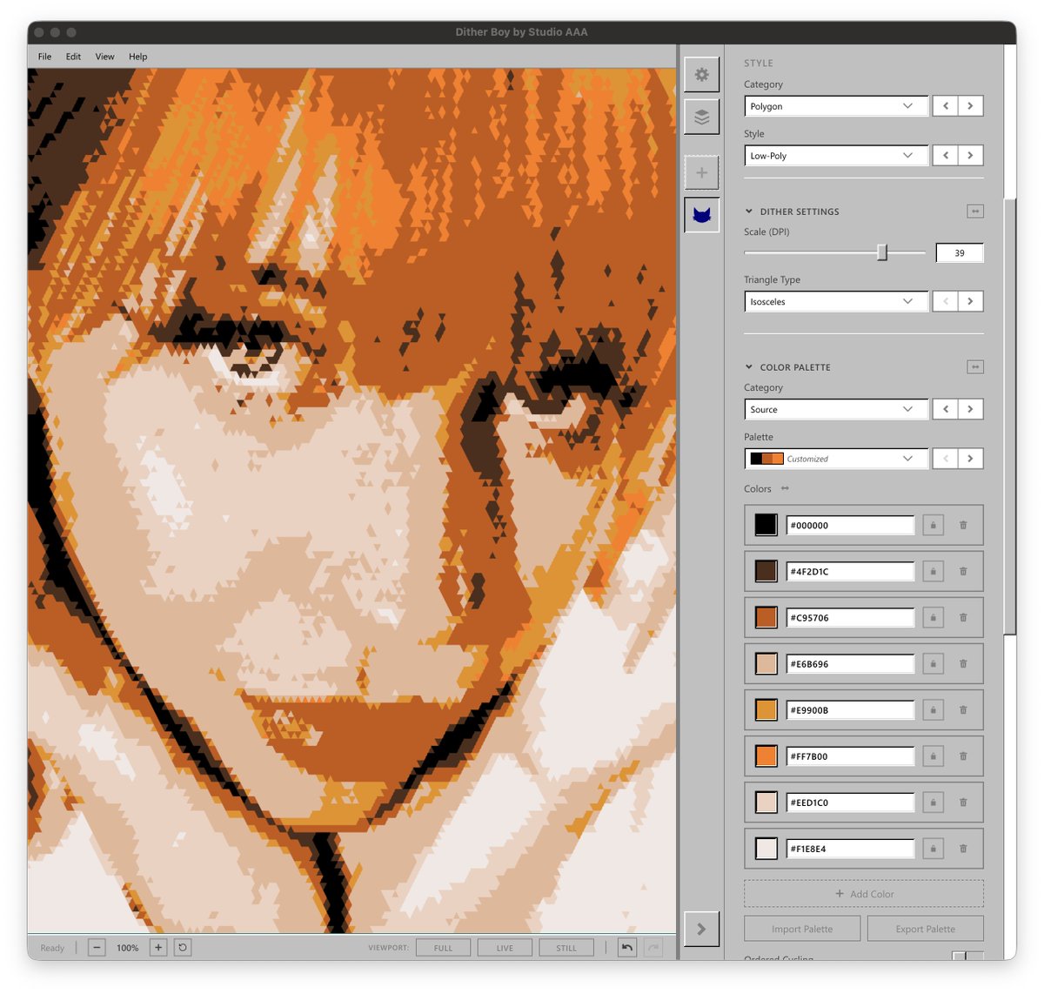Viewport: 1044px width, 994px height.
Task: Zoom in with the plus button
Action: (x=158, y=947)
